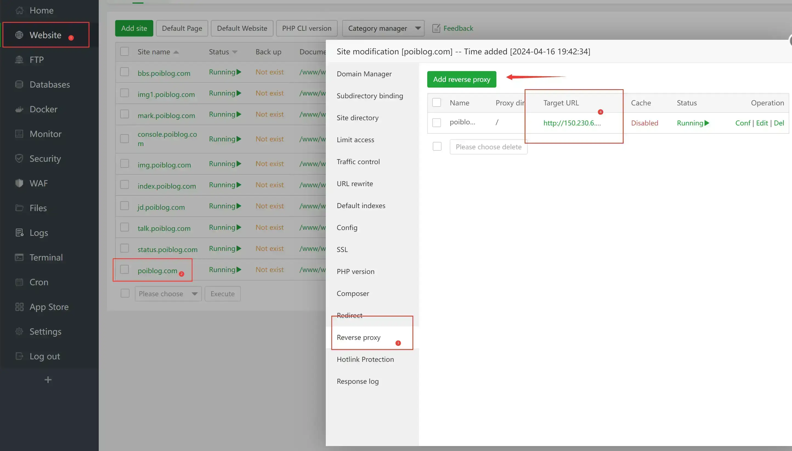
Task: Select the Hotlink Protection tab
Action: pyautogui.click(x=365, y=360)
